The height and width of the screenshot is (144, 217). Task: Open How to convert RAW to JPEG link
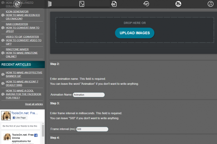tap(23, 29)
